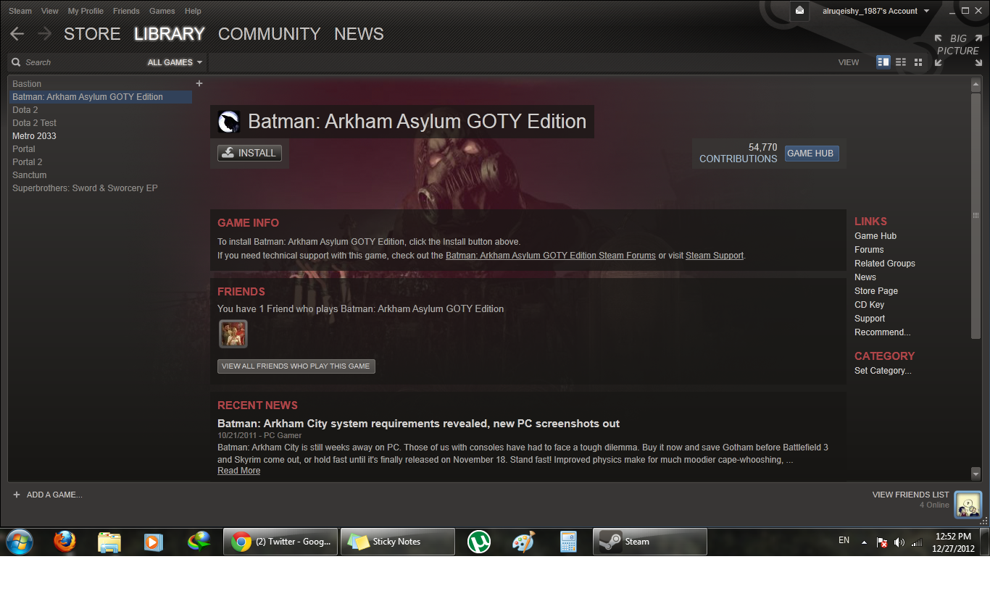Switch library to detail view

pyautogui.click(x=883, y=62)
